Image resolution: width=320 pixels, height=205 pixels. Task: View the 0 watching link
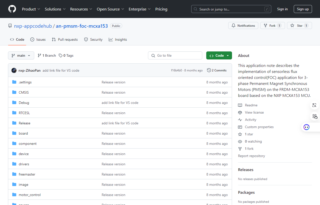click(x=250, y=141)
